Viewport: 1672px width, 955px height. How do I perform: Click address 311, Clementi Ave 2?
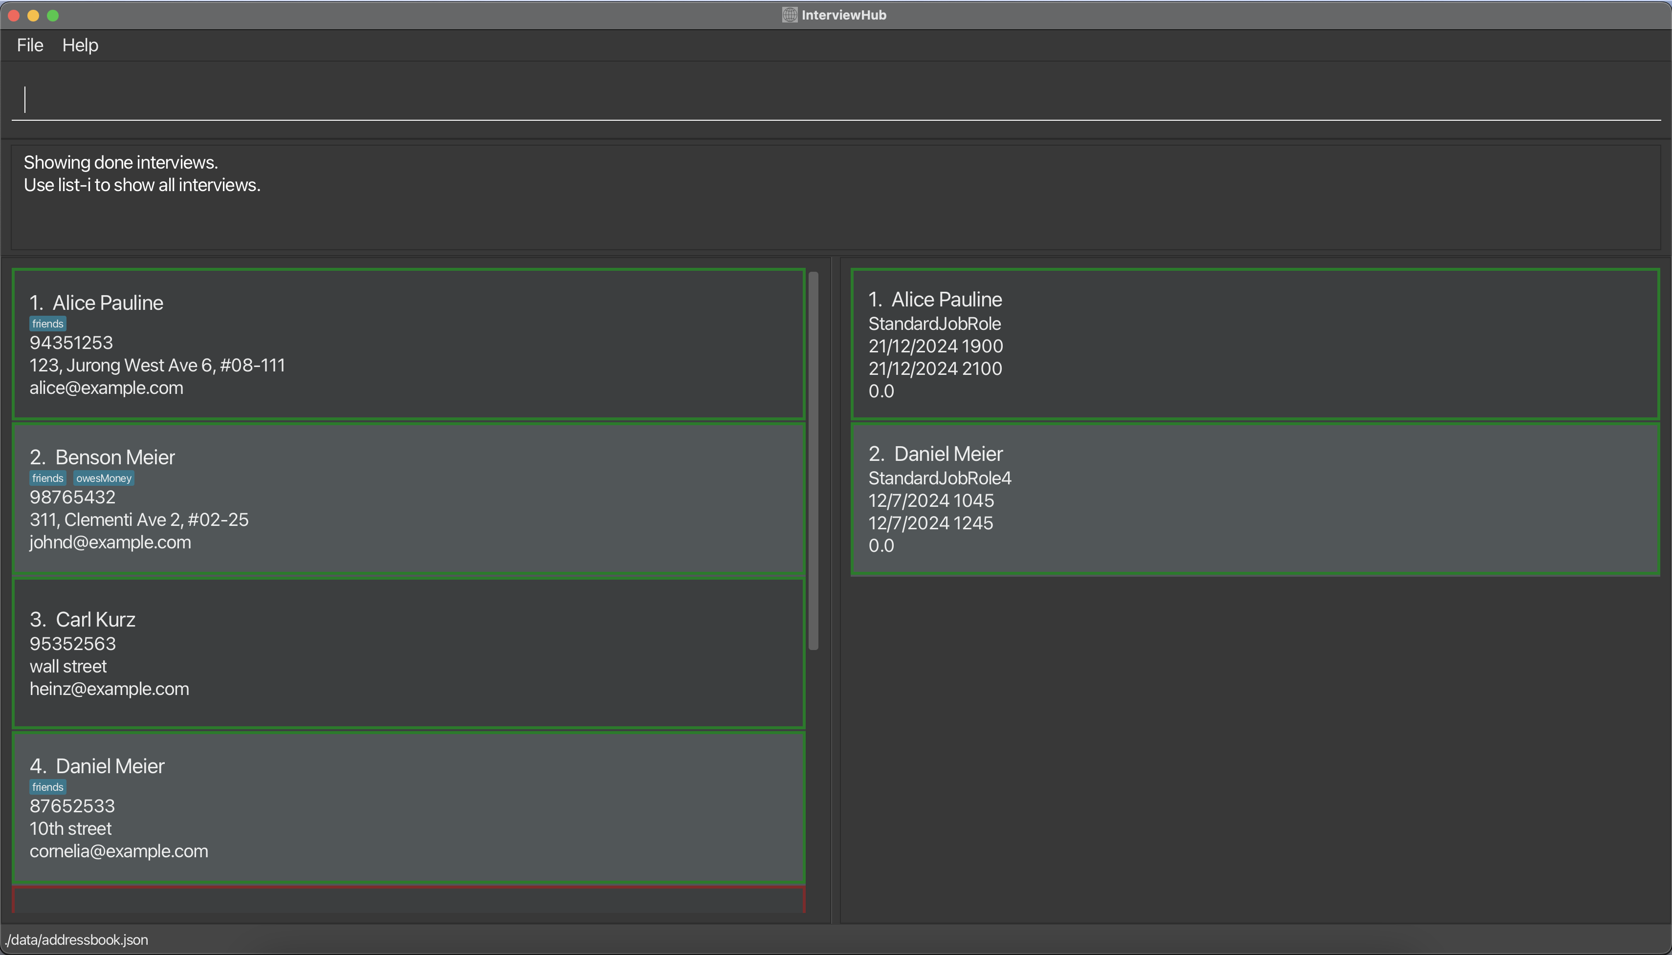[139, 520]
